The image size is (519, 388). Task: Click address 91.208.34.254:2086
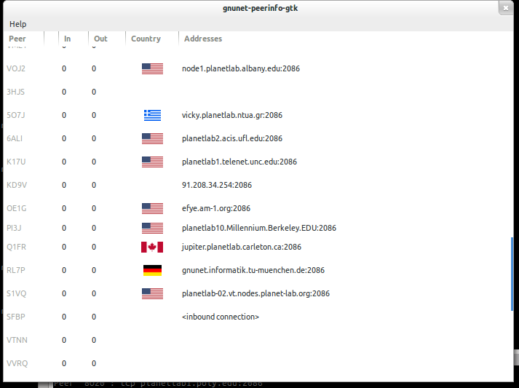(216, 185)
